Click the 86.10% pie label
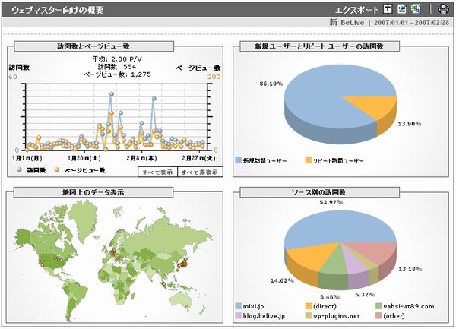456x329 pixels. [x=271, y=84]
